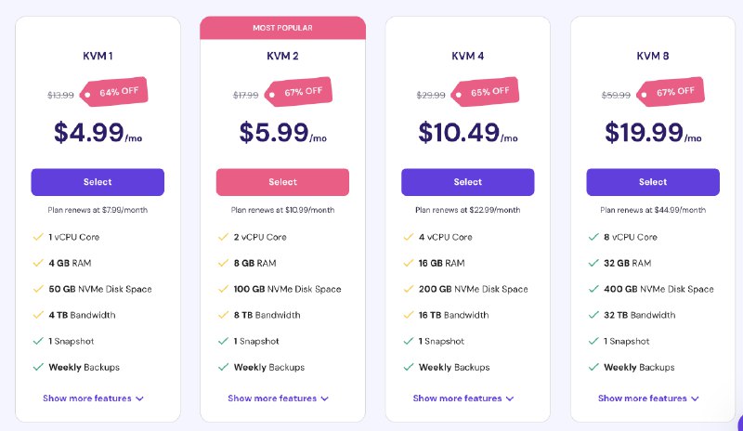Click the checkmark beside 1 vCPU Core
Screen dimensions: 743x431
coord(38,237)
